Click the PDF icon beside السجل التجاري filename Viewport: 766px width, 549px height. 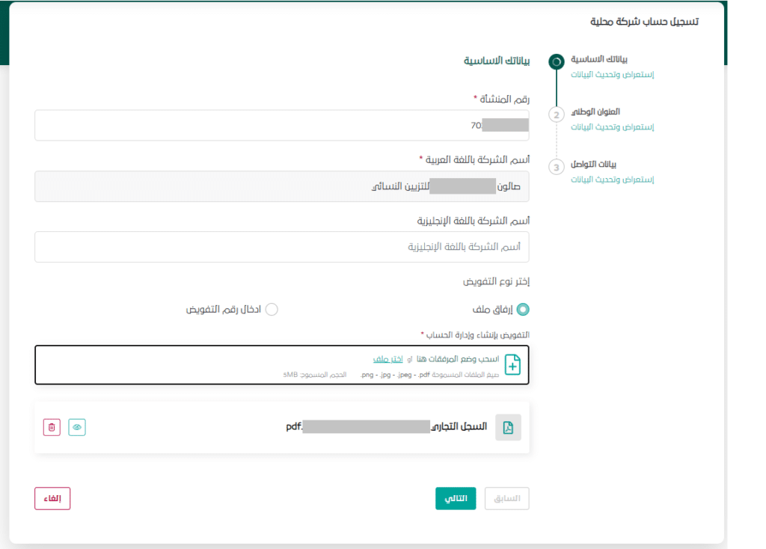tap(509, 426)
